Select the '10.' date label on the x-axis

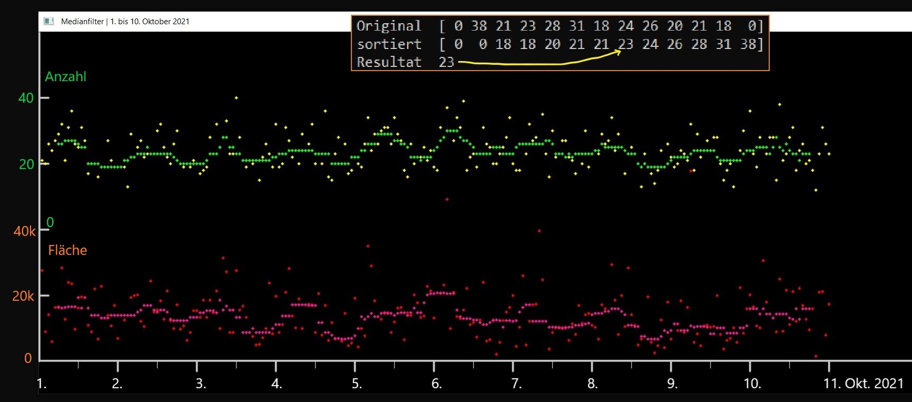click(752, 384)
